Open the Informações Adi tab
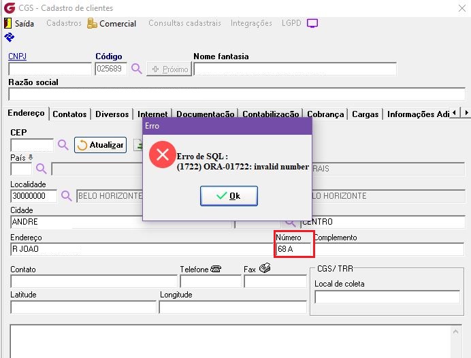This screenshot has width=471, height=358. click(417, 114)
